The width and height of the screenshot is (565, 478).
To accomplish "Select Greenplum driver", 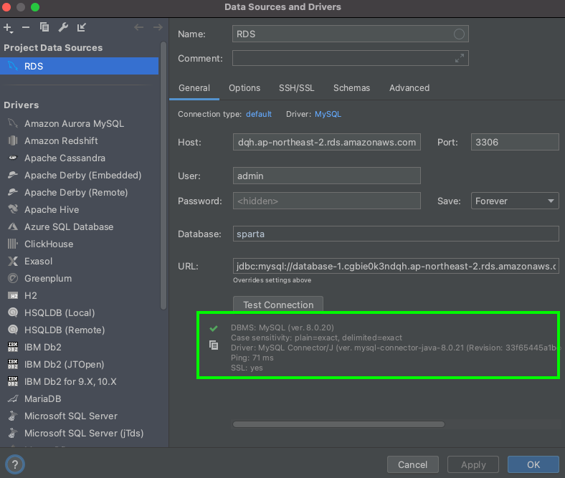I will click(x=80, y=279).
